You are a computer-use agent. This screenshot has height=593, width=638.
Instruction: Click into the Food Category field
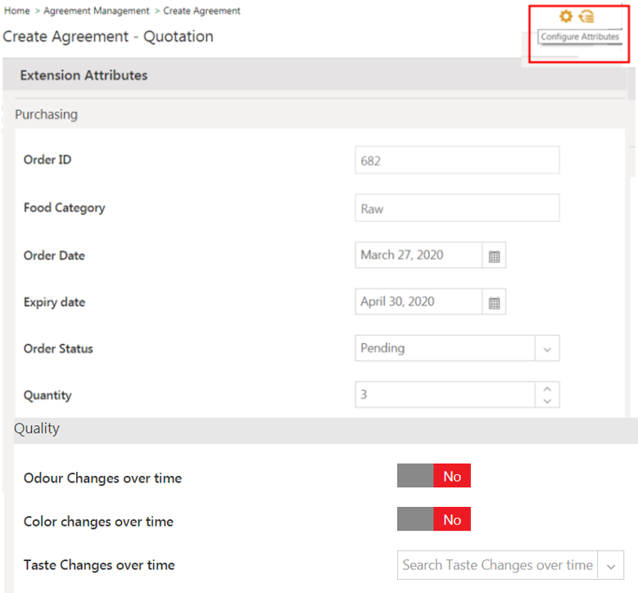(x=456, y=209)
